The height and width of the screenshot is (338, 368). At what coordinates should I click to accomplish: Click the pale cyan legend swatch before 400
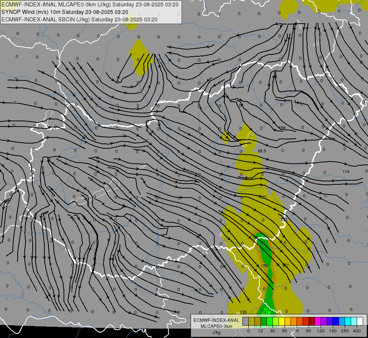pos(354,321)
